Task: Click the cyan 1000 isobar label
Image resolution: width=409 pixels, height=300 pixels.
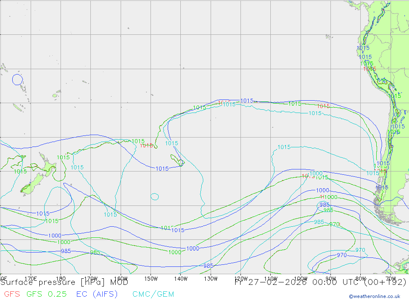Action: [x=316, y=174]
